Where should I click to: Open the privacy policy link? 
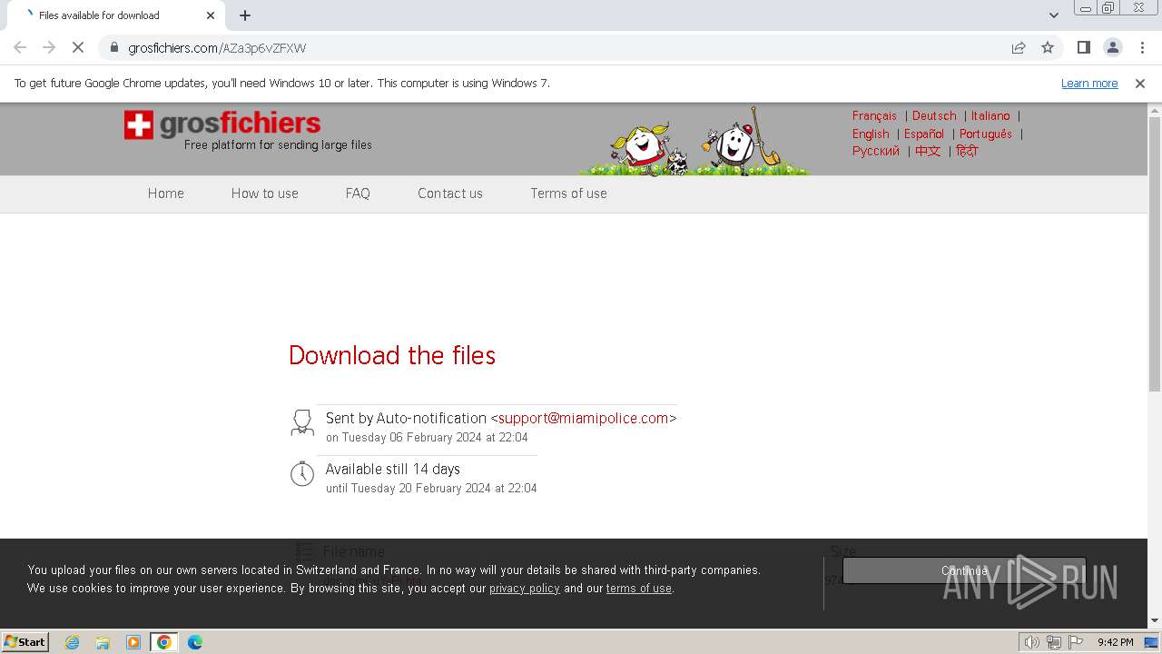point(525,589)
